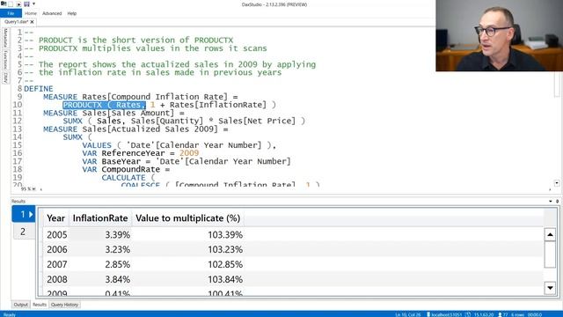Click the Results panel pin icon

557,202
